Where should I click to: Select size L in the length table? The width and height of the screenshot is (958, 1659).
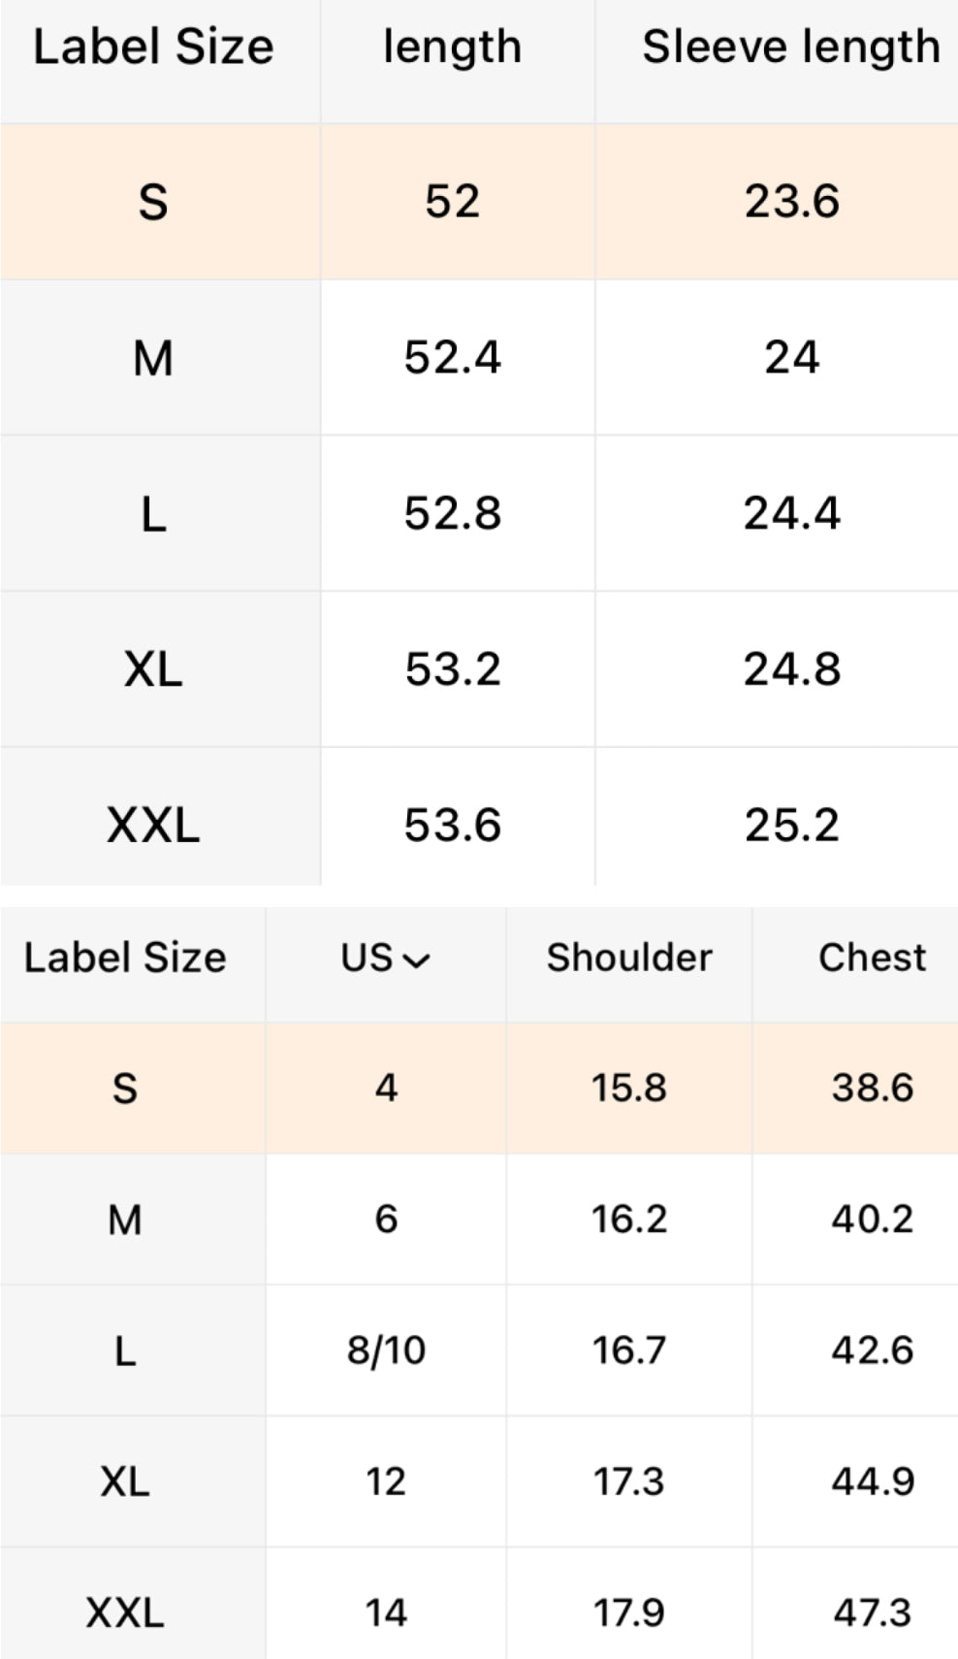[x=153, y=514]
